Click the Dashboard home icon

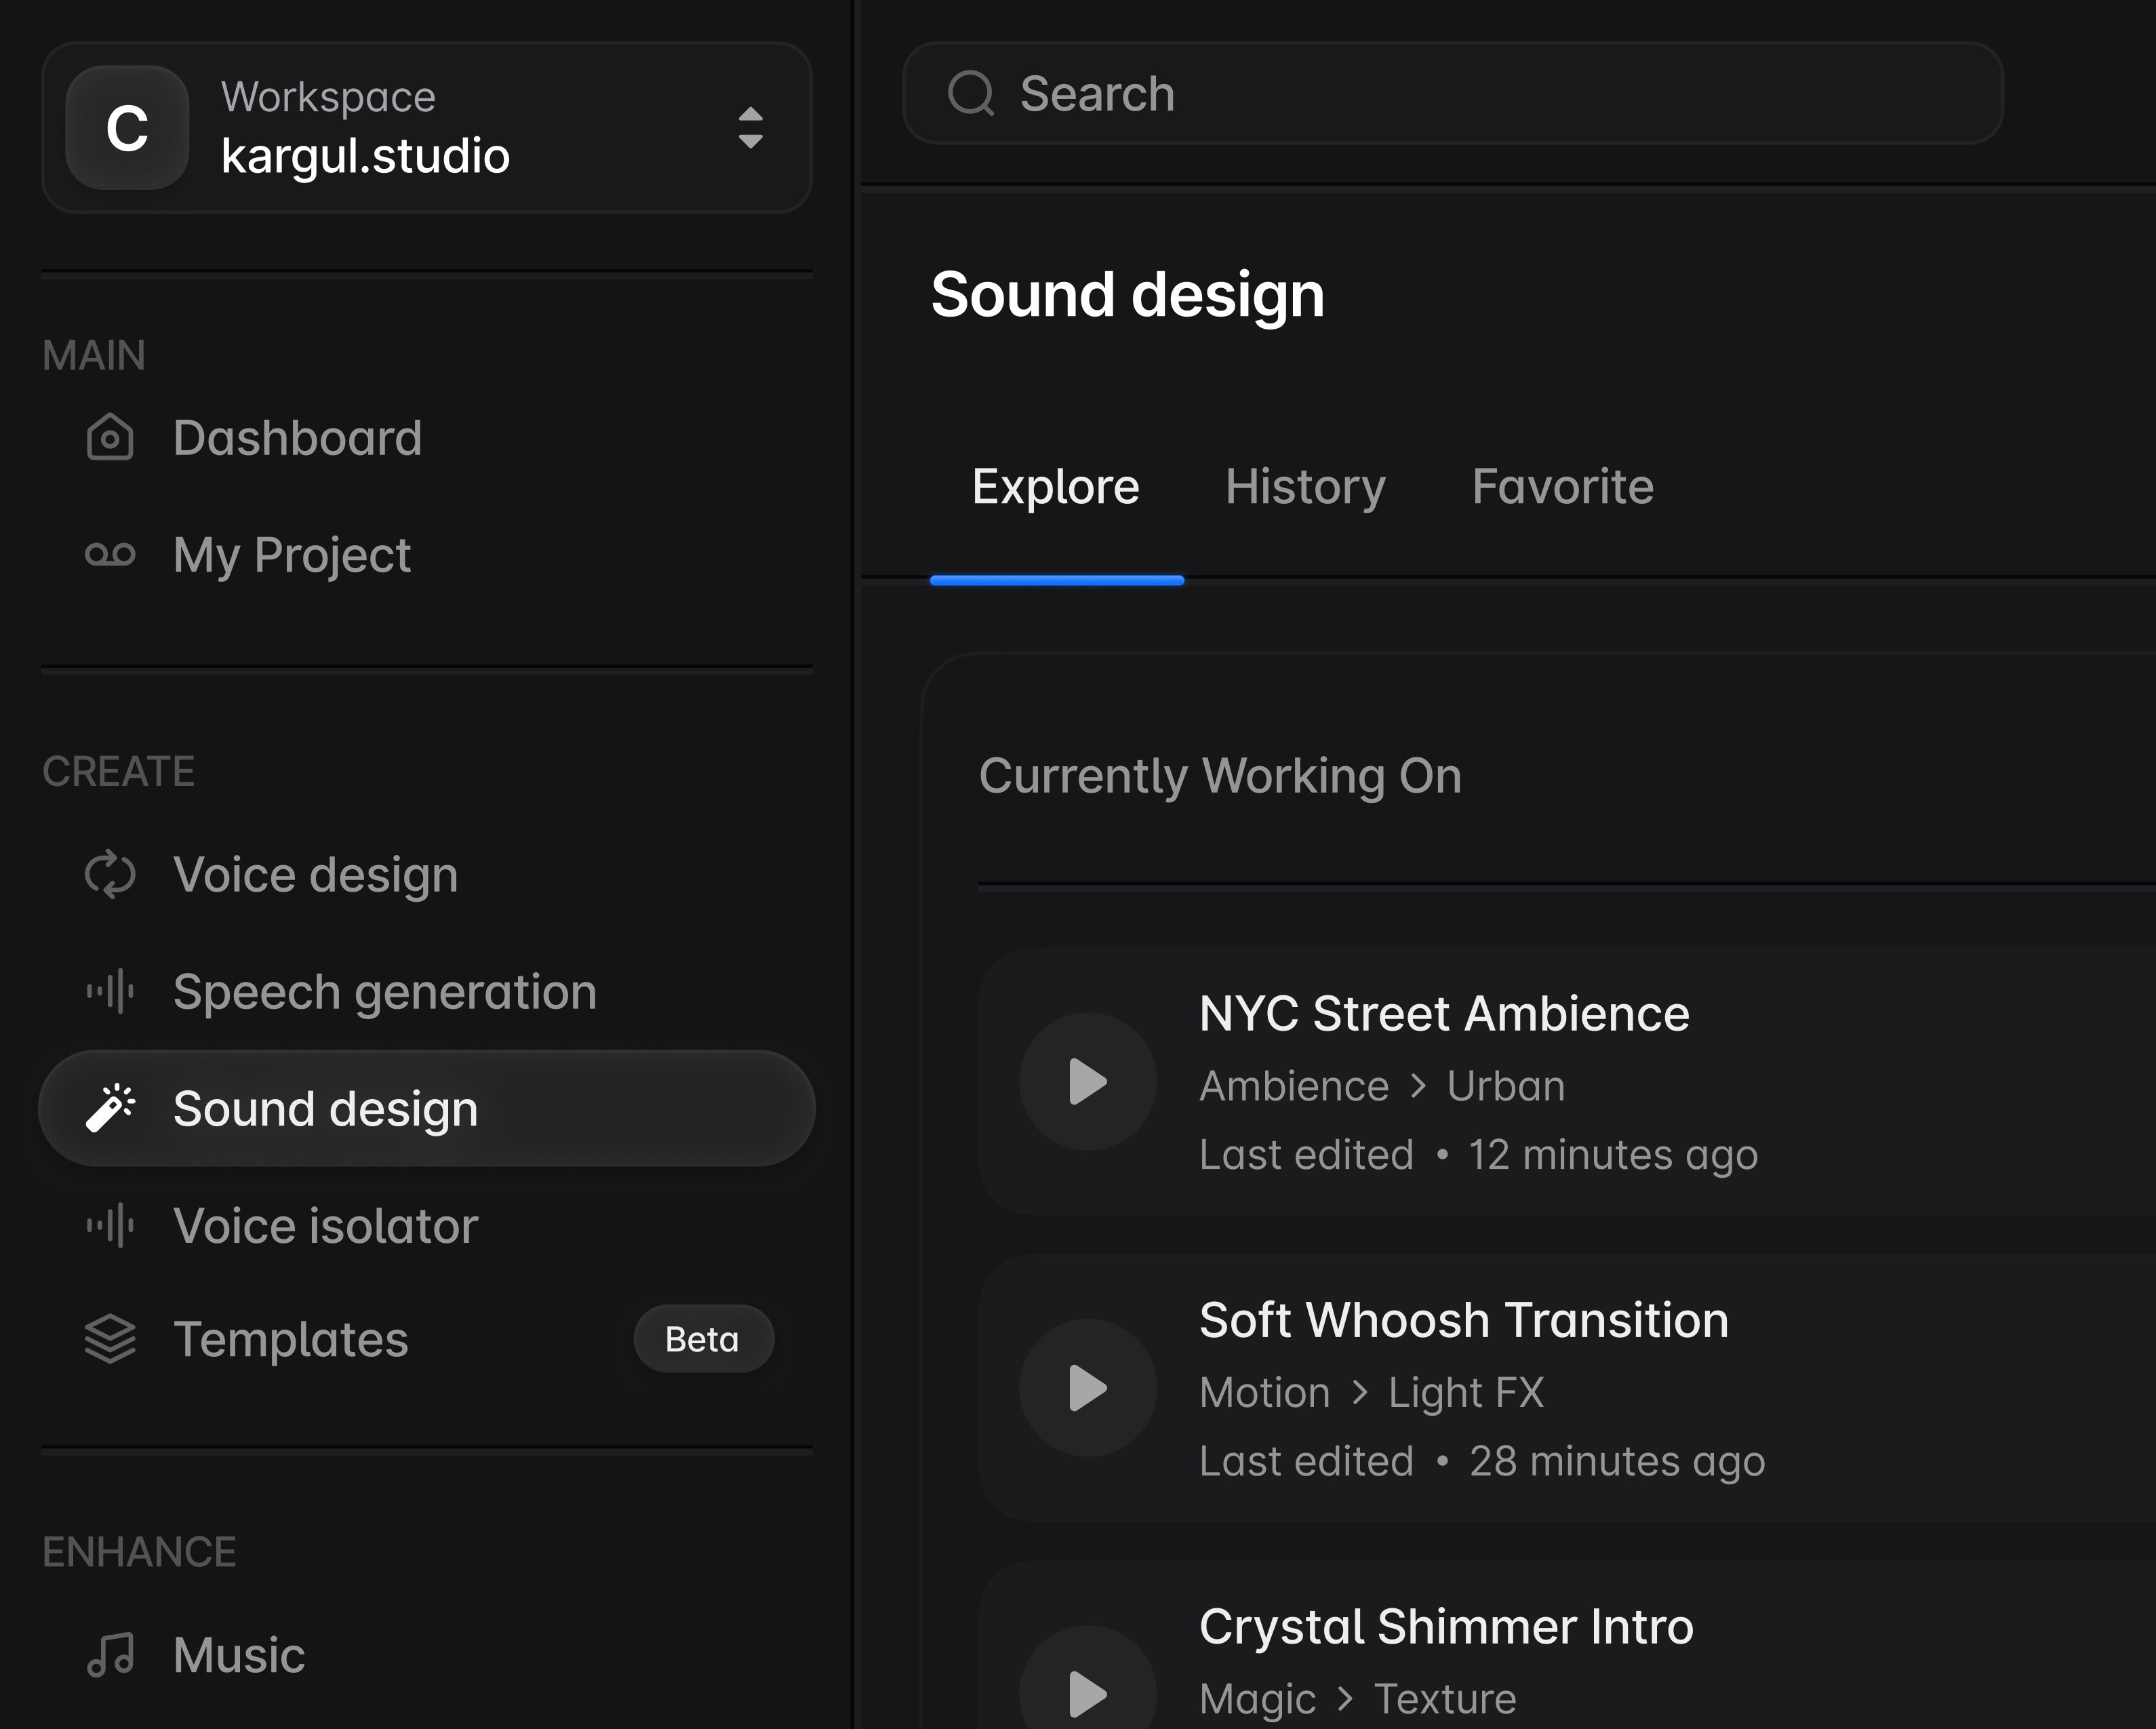(x=110, y=438)
